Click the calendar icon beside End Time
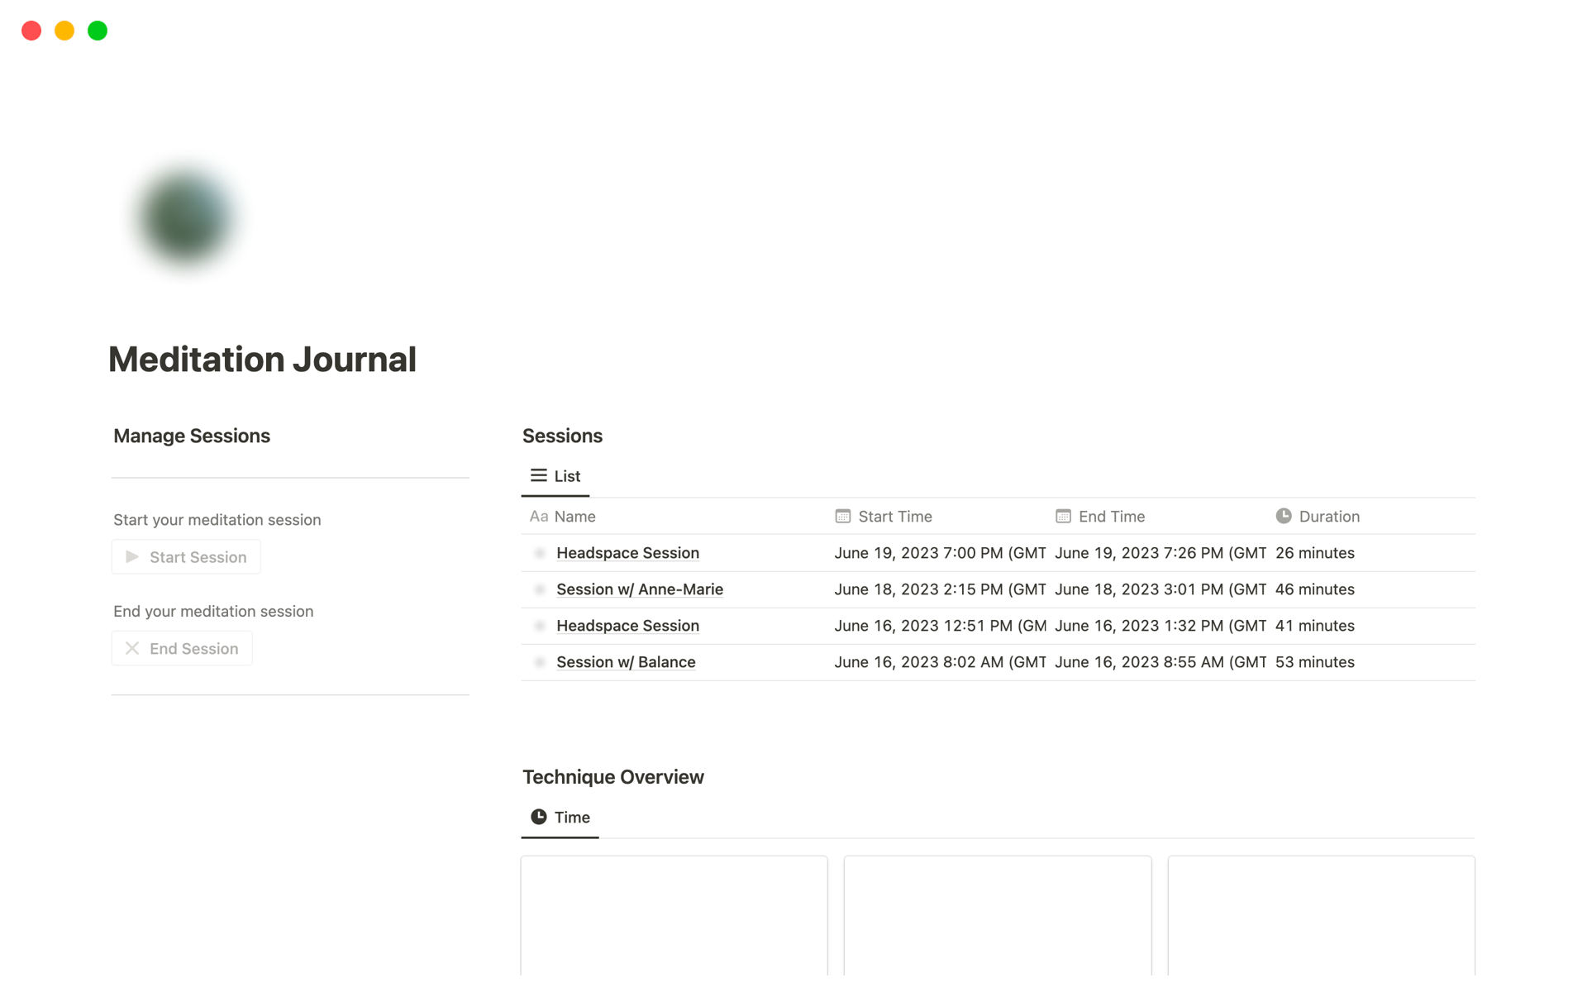Image resolution: width=1587 pixels, height=992 pixels. (1063, 516)
